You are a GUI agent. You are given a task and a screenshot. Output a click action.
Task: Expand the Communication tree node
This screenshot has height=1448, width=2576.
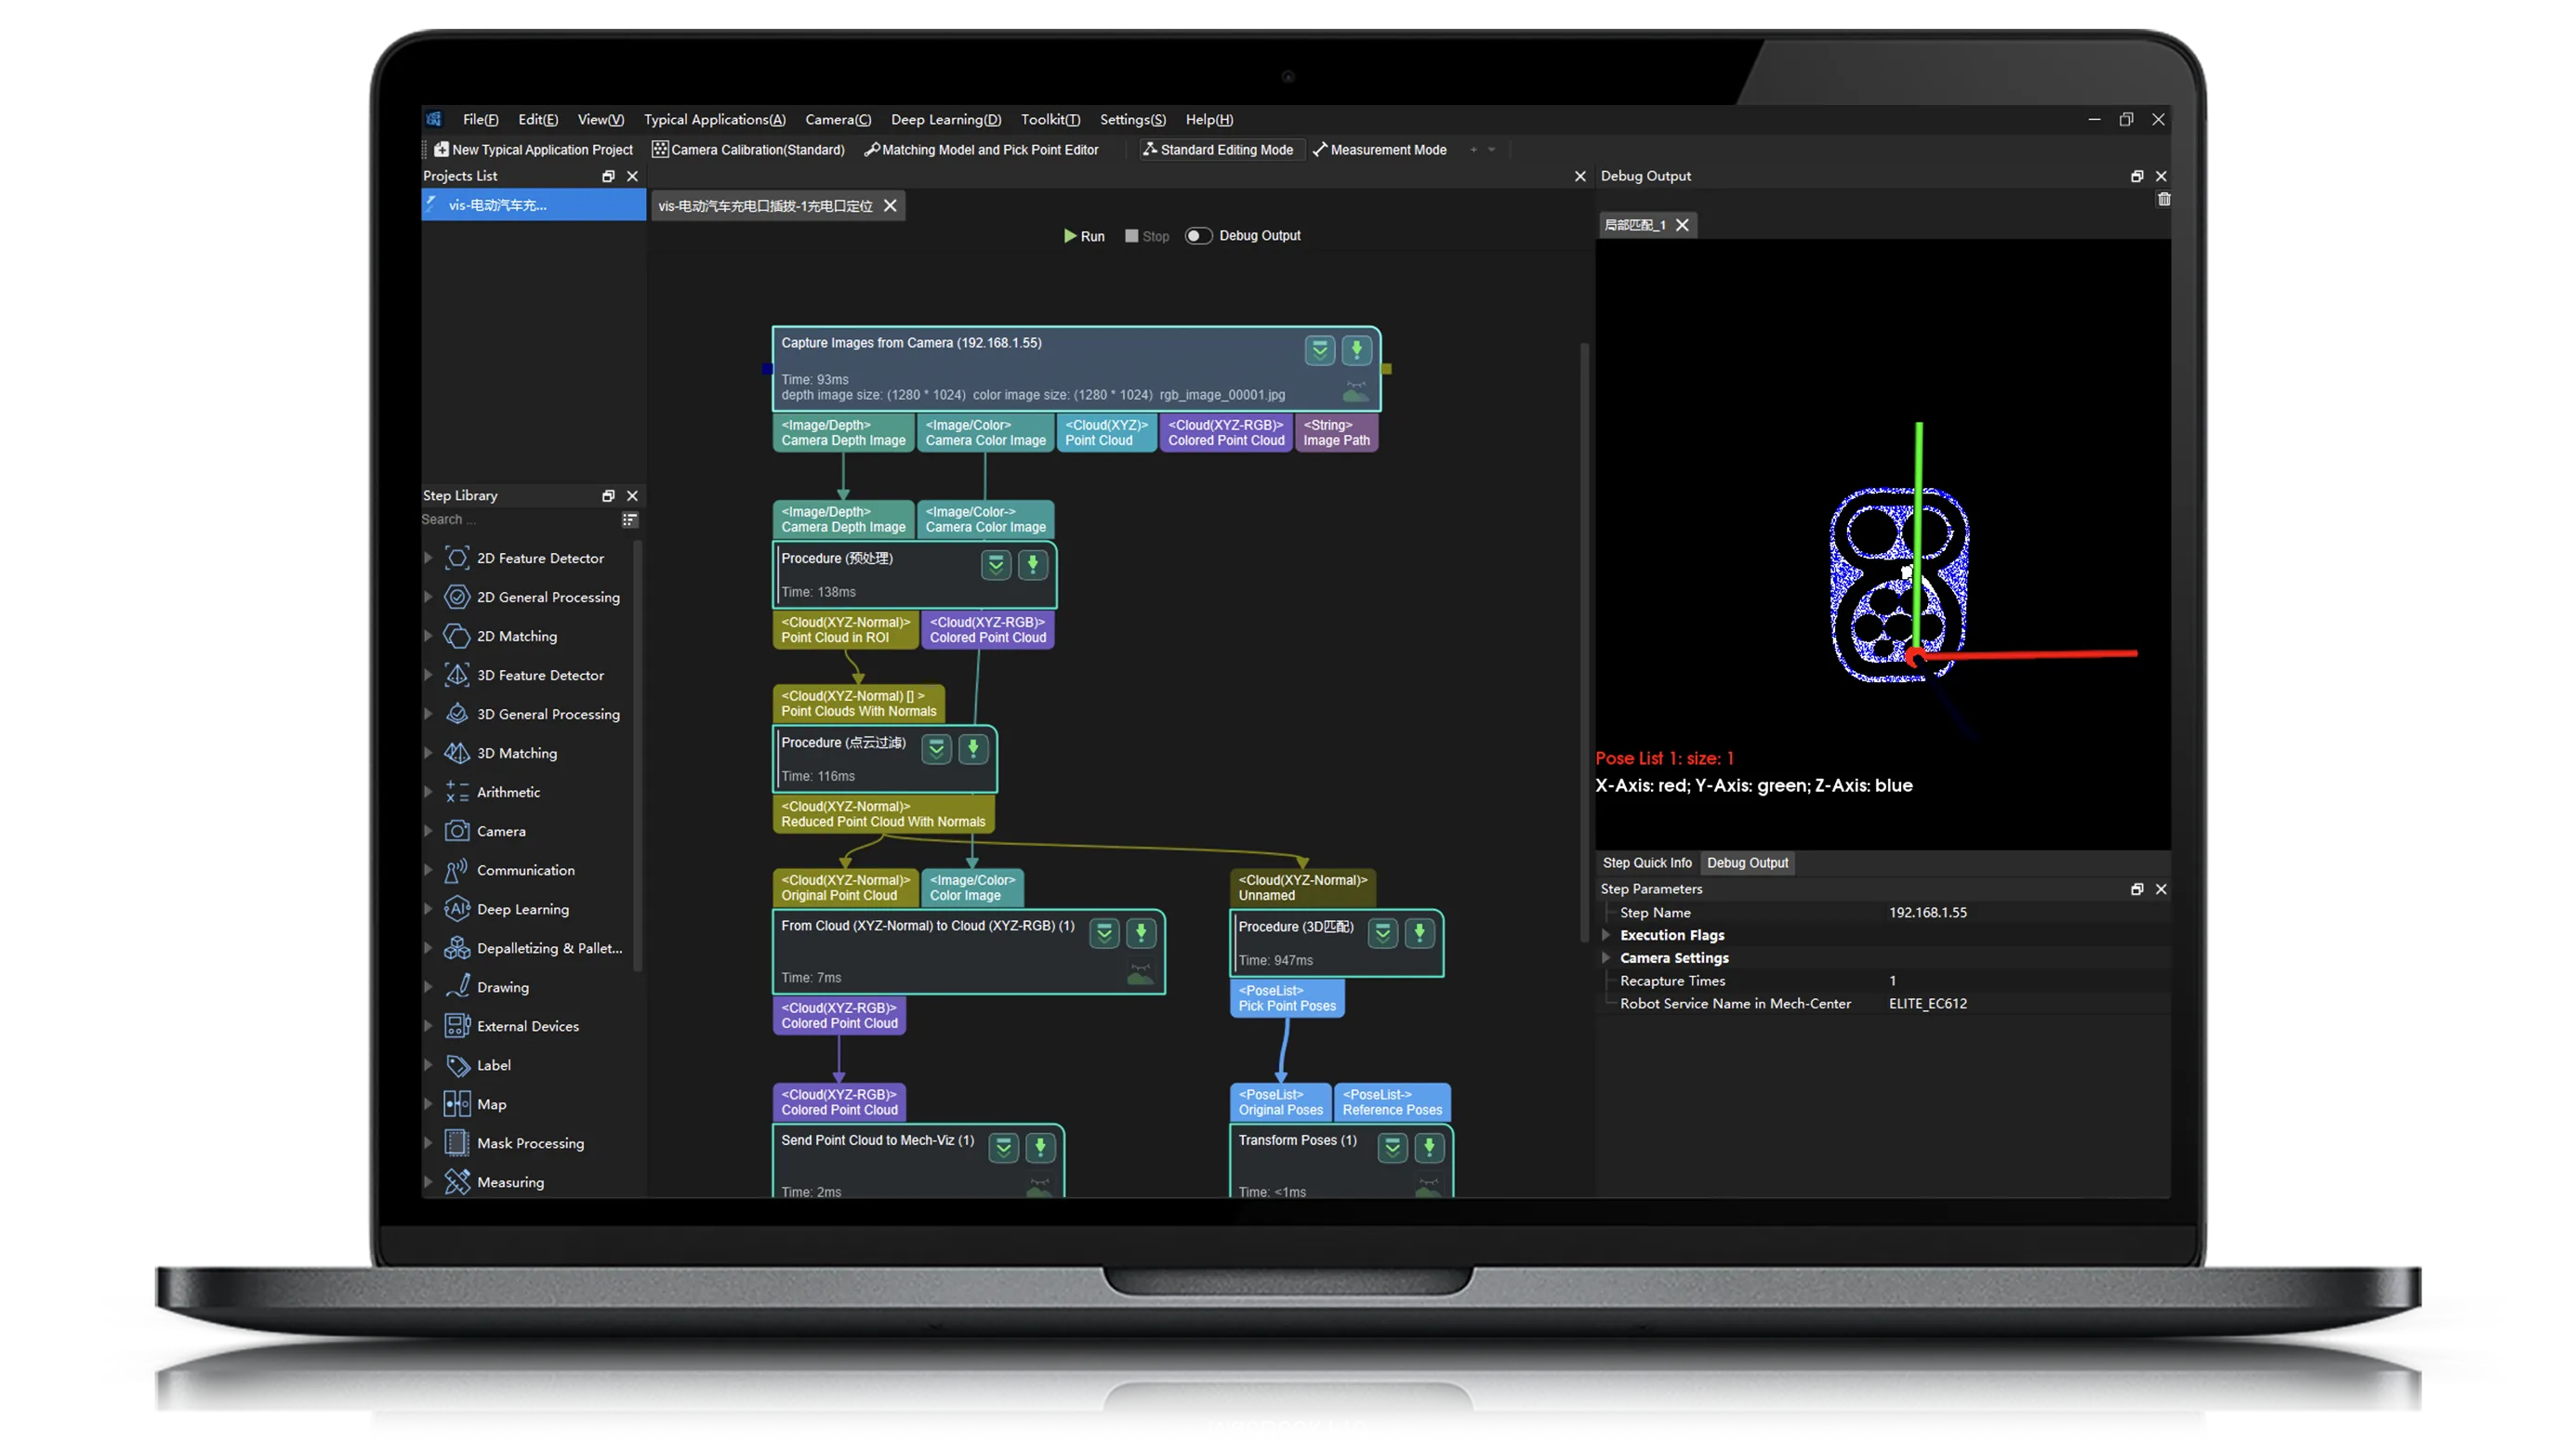click(x=428, y=870)
